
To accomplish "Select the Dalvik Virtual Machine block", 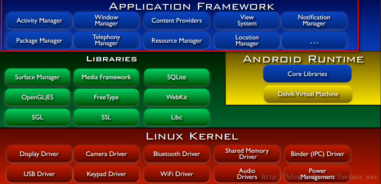I will pyautogui.click(x=308, y=94).
